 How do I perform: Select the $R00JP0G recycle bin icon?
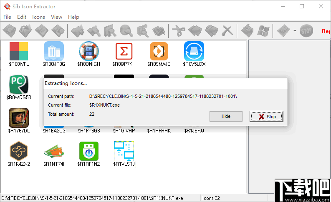(54, 51)
